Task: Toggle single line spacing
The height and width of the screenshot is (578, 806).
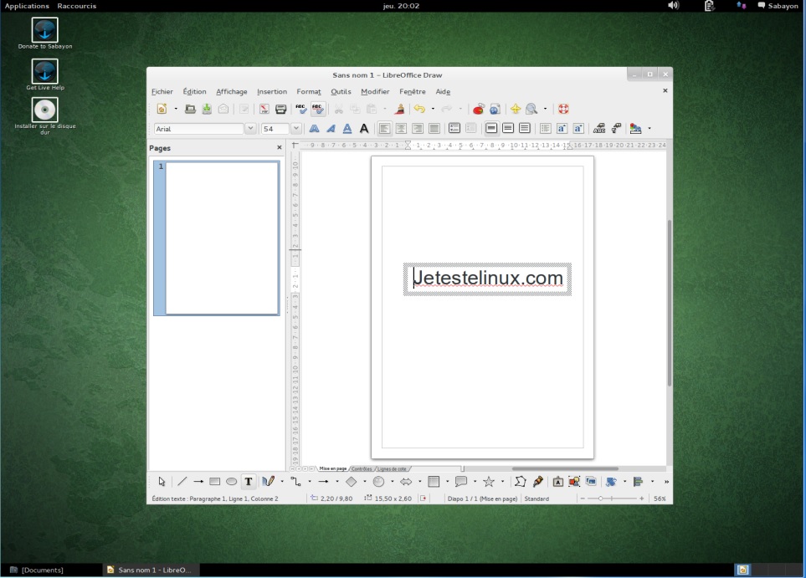Action: 491,129
